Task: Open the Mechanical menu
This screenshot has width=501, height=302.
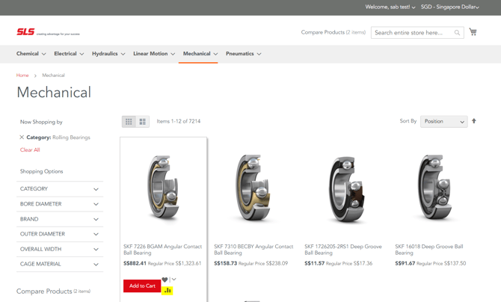Action: pos(200,54)
